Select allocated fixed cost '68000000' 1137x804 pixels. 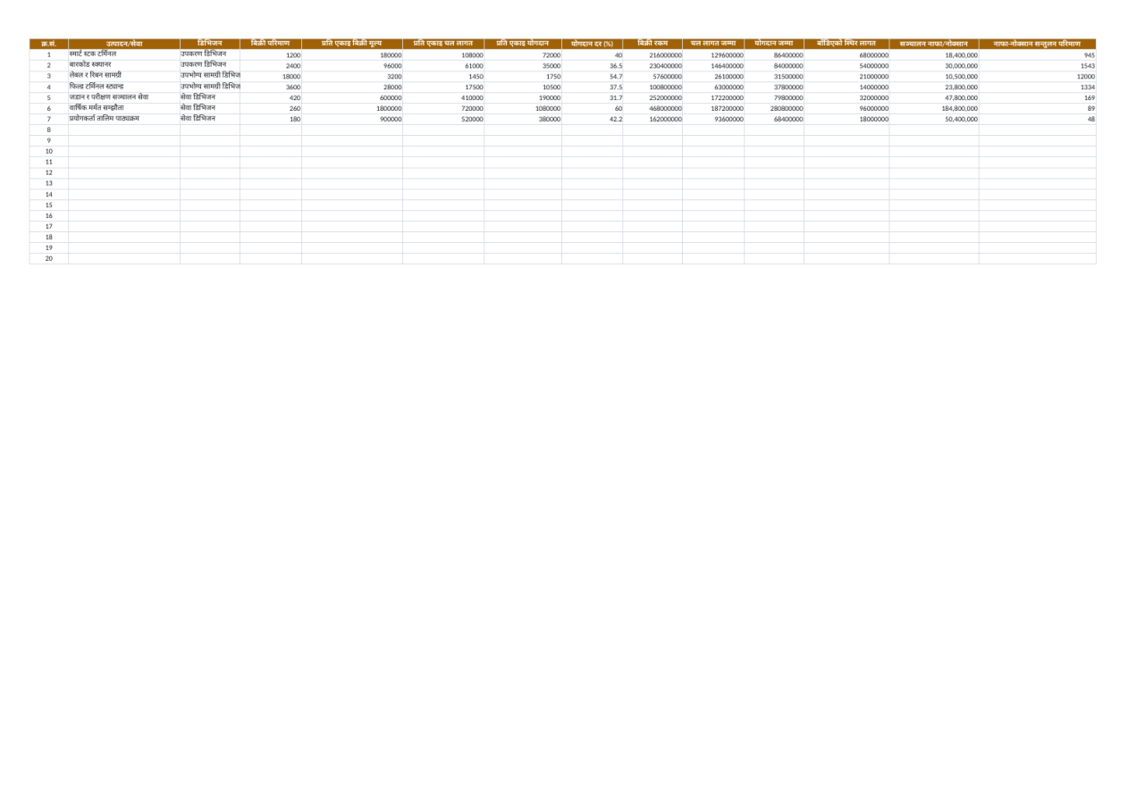846,55
